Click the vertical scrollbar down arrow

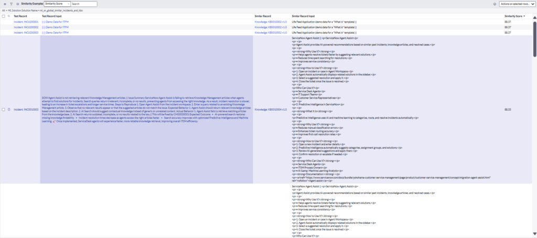[534, 234]
